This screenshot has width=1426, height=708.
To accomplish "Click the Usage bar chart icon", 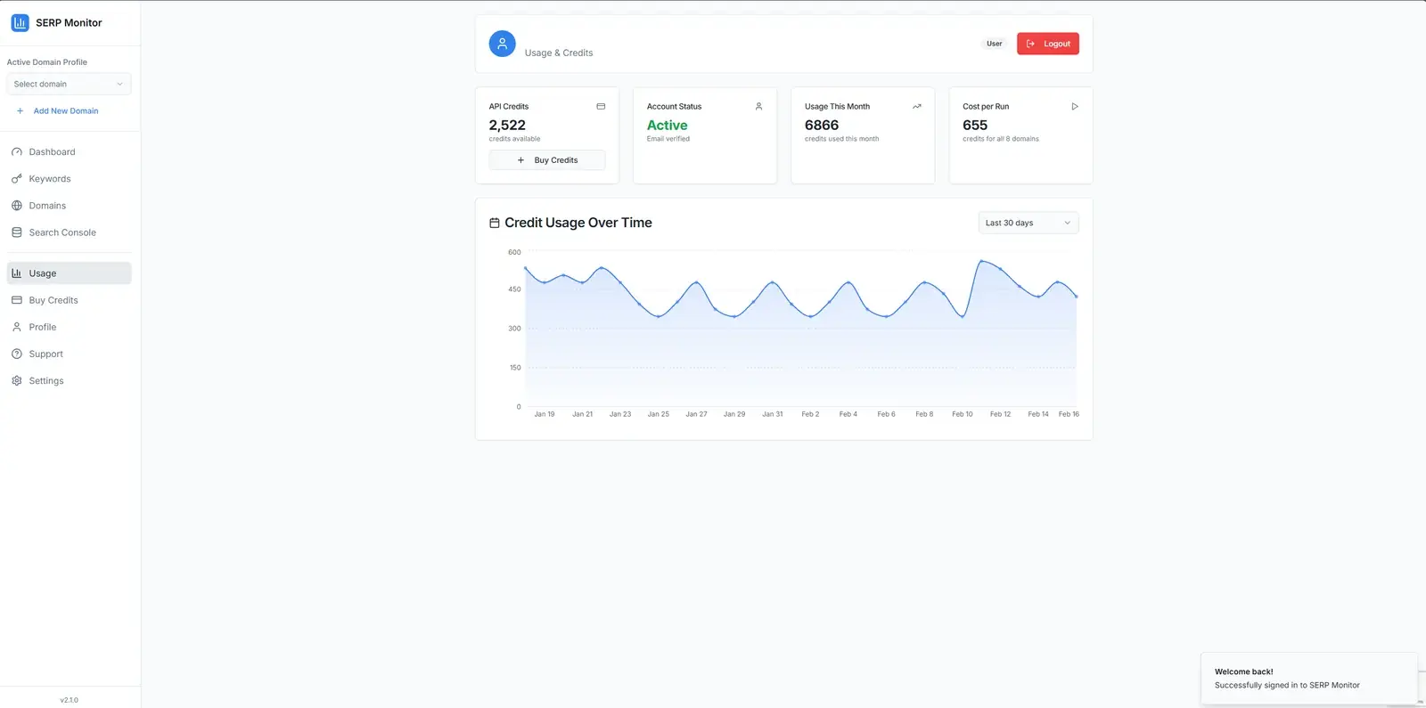I will [16, 273].
